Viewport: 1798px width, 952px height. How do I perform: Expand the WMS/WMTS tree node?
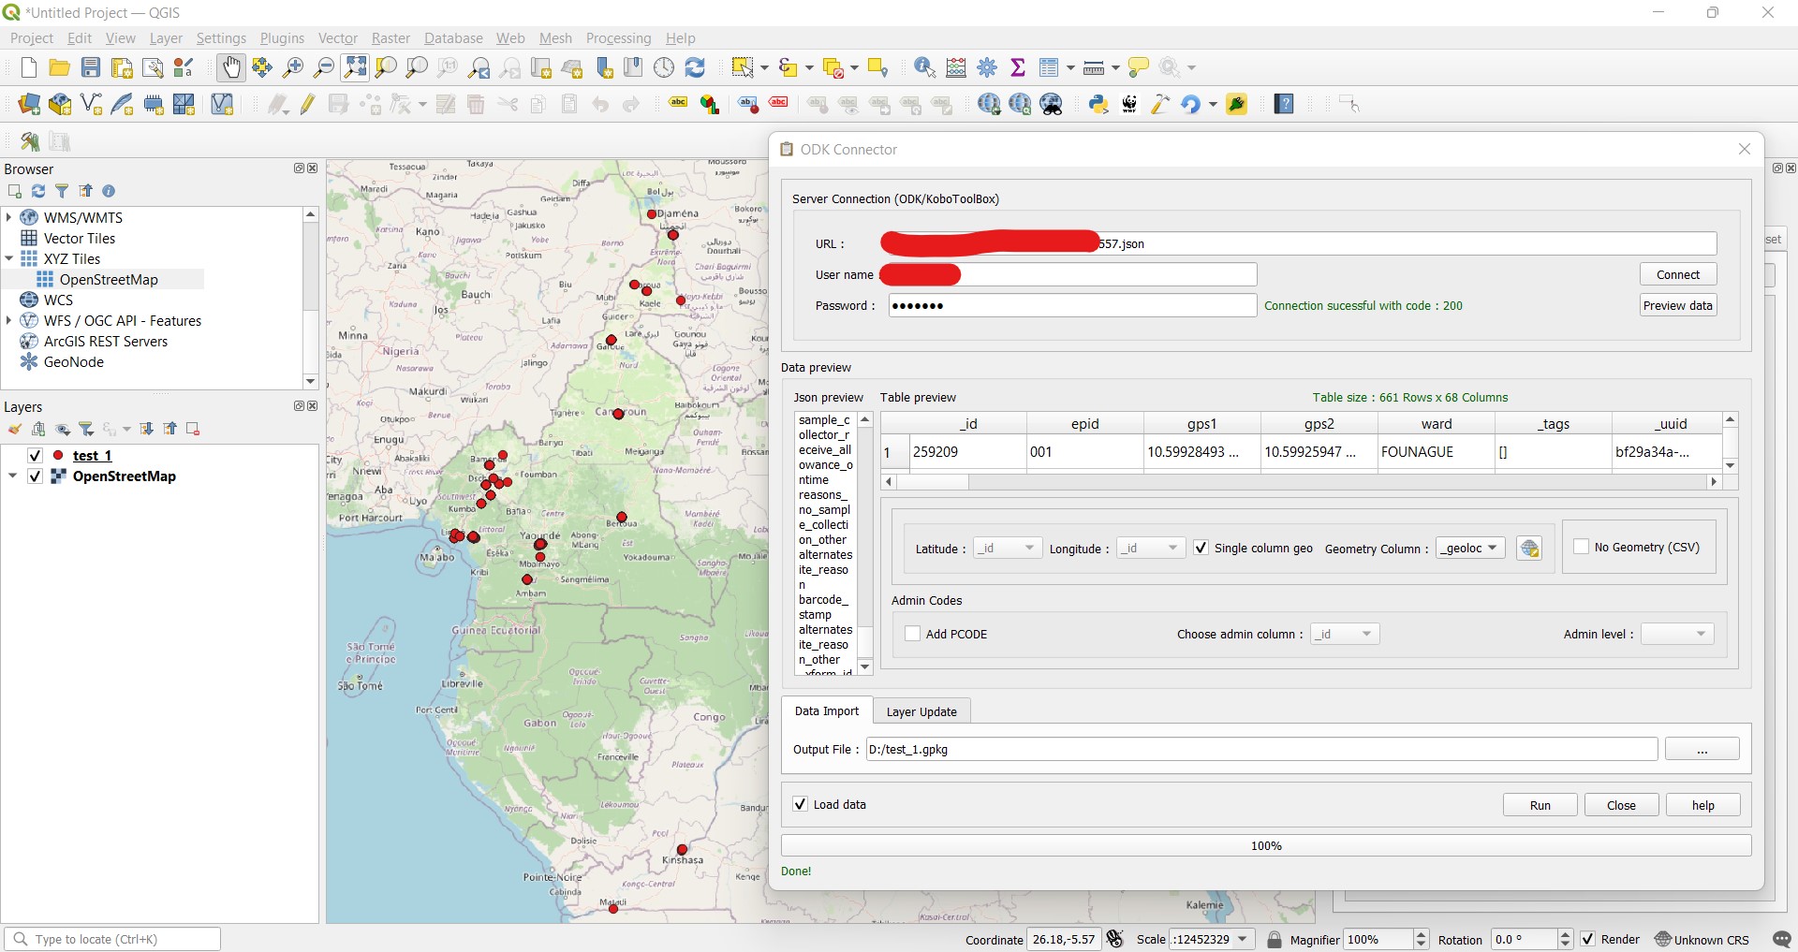point(9,217)
